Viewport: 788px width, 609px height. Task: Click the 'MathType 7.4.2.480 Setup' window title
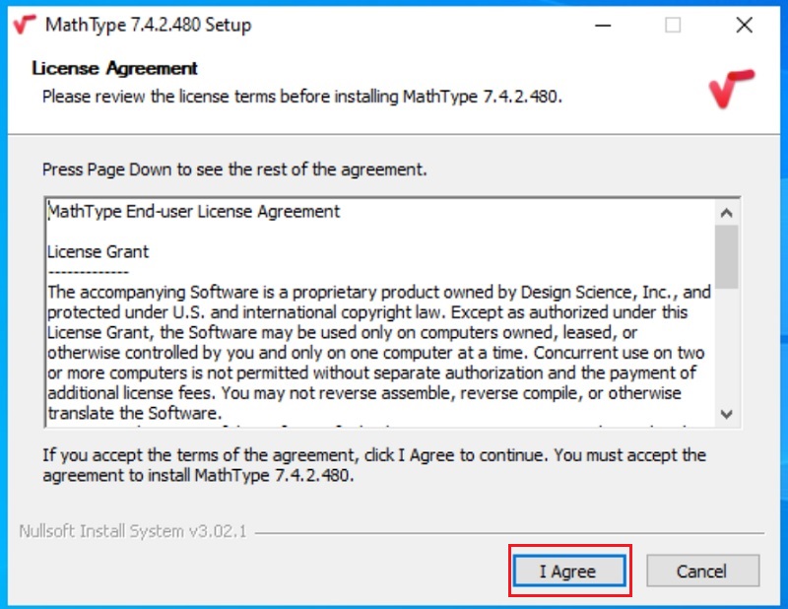click(149, 25)
